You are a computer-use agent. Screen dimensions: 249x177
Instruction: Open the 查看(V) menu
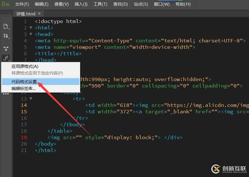point(61,4)
